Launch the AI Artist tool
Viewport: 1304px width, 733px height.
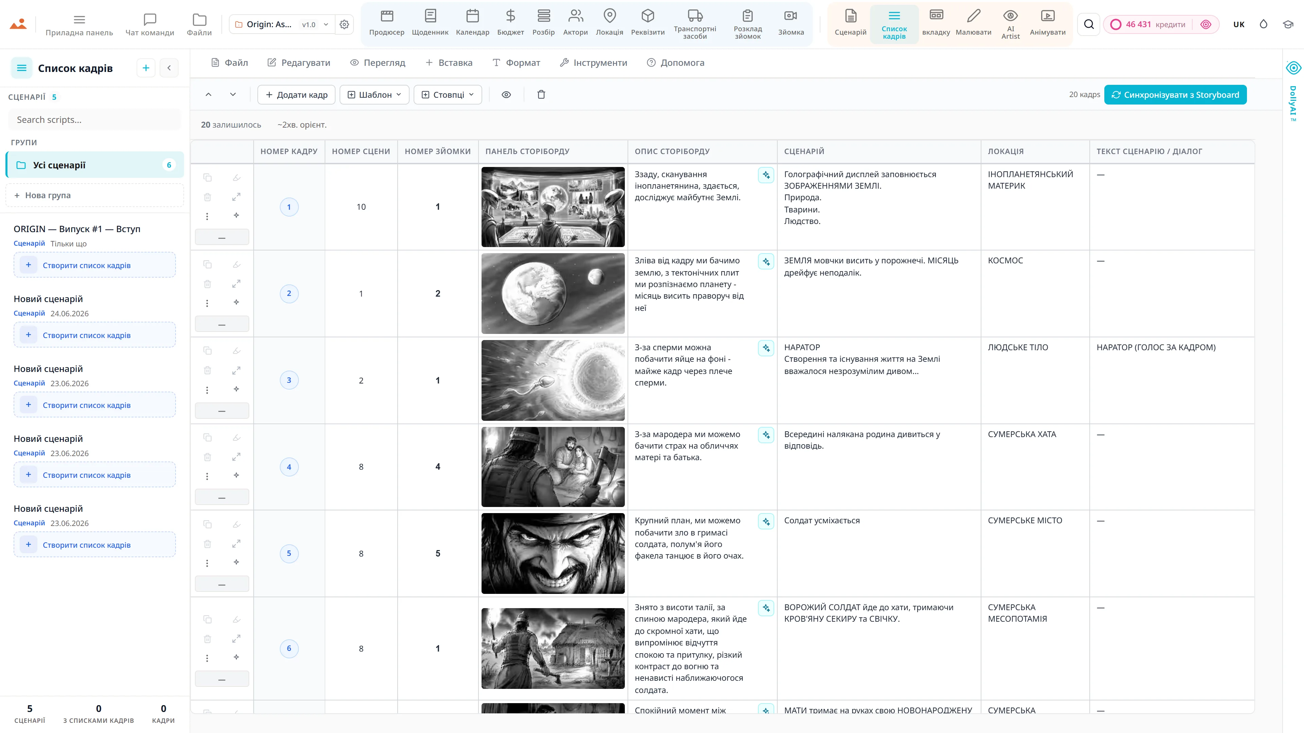click(x=1010, y=24)
